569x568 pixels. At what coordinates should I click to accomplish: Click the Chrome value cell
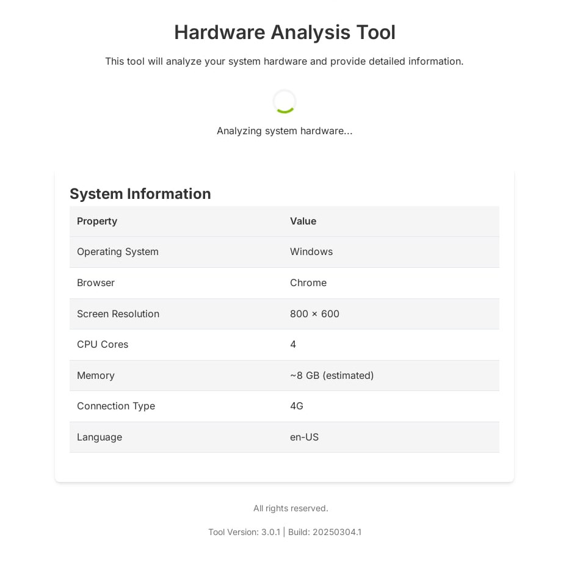(x=308, y=283)
